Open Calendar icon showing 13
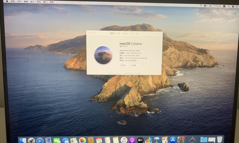Screen dimensions: 239x143 coord(99,140)
